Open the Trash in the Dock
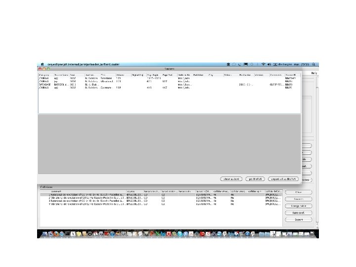This screenshot has height=267, width=356. pos(312,233)
